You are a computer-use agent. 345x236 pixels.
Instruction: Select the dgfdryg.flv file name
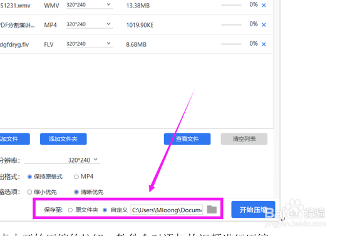14,44
